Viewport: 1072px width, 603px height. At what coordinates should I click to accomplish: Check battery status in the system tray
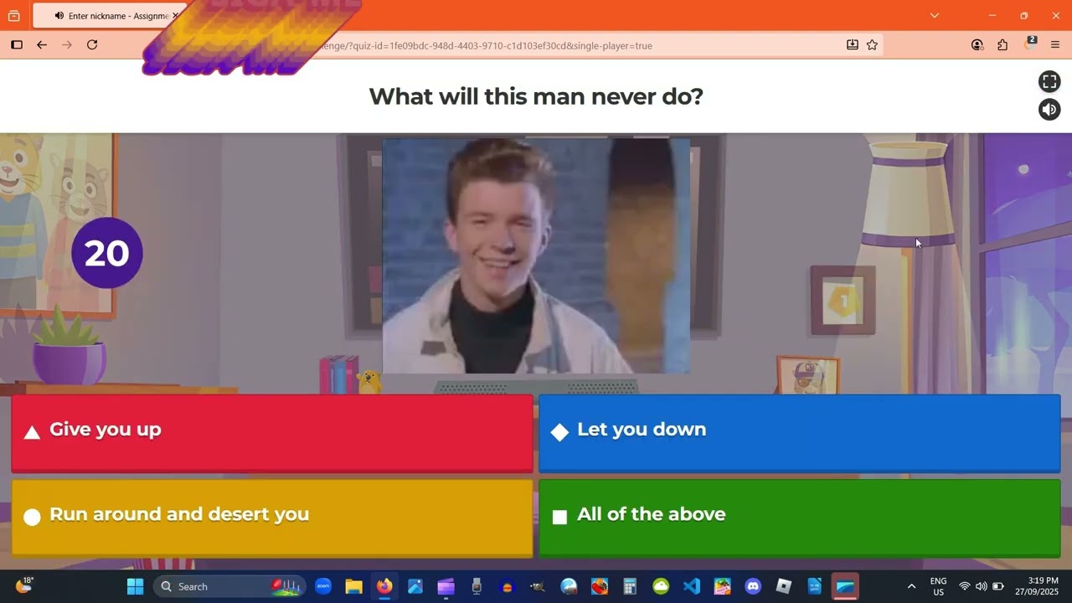pos(998,586)
